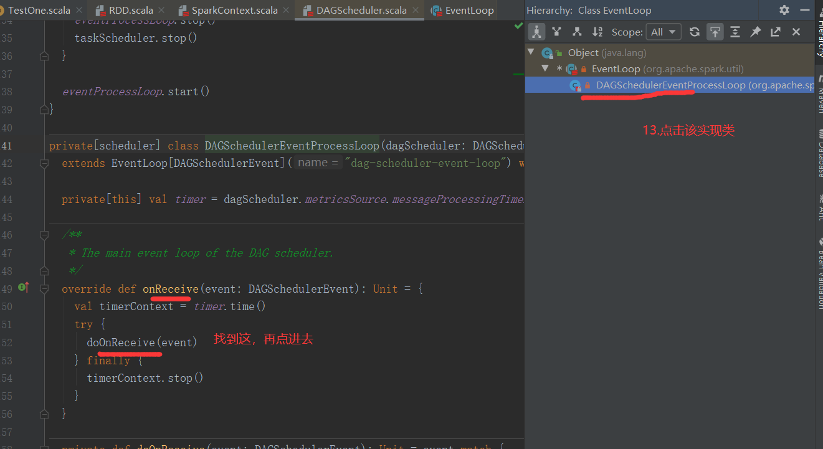Screen dimensions: 823x449
Task: Click green inspection checkmark in editor corner
Action: tap(518, 26)
